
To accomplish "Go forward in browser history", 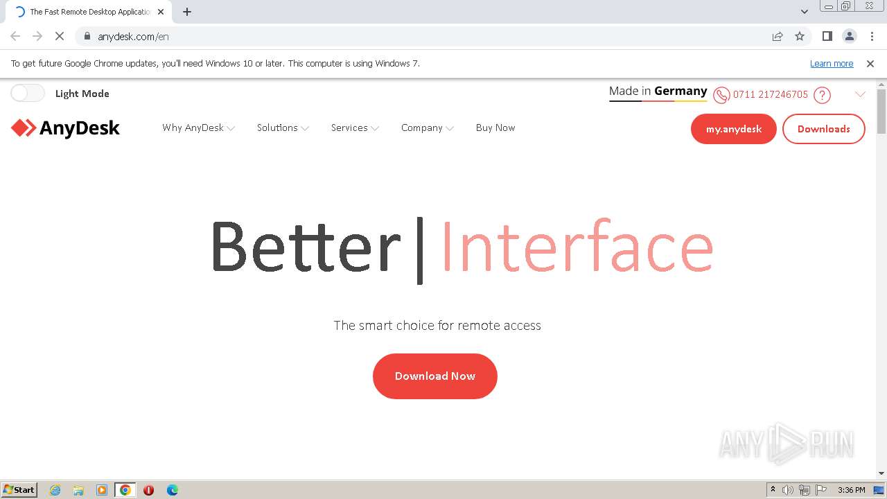I will tap(37, 36).
